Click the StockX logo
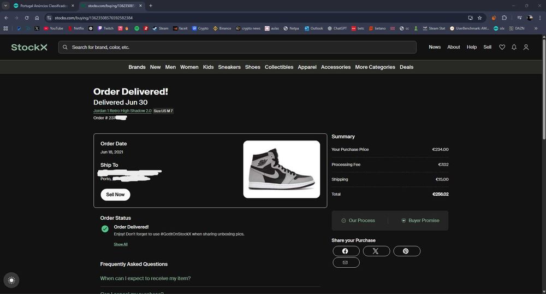This screenshot has height=294, width=546. [29, 47]
